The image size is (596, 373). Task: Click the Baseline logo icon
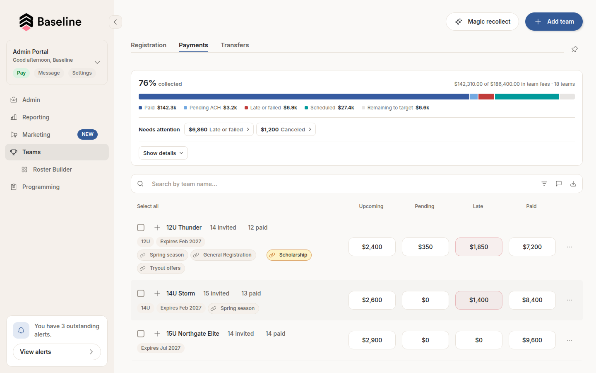click(26, 22)
